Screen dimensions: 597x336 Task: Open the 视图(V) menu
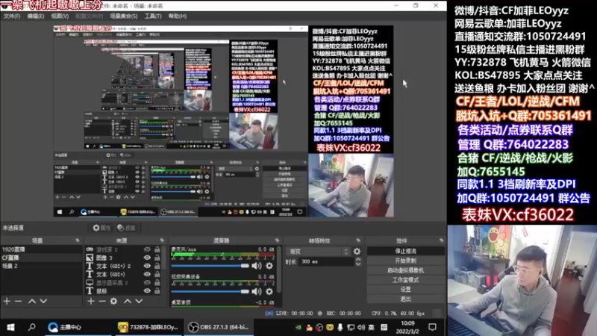(x=60, y=16)
